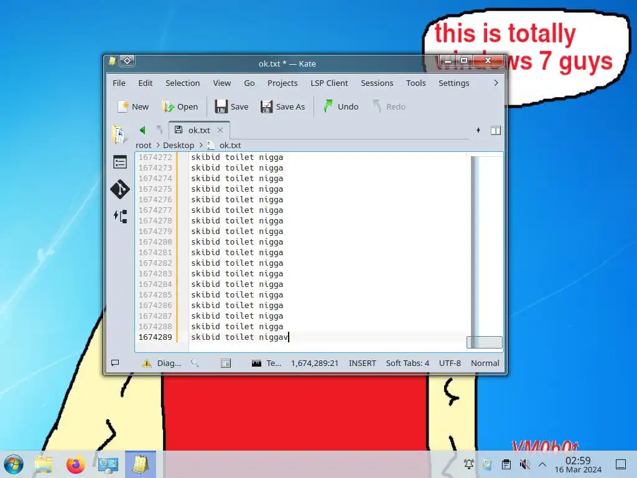This screenshot has width=637, height=478.
Task: Open the Projects list sidebar panel
Action: coord(120,162)
